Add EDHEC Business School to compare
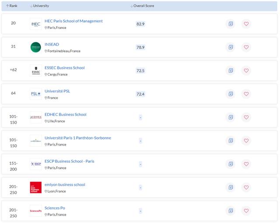Viewport: 280px width, 223px height. coord(231,117)
